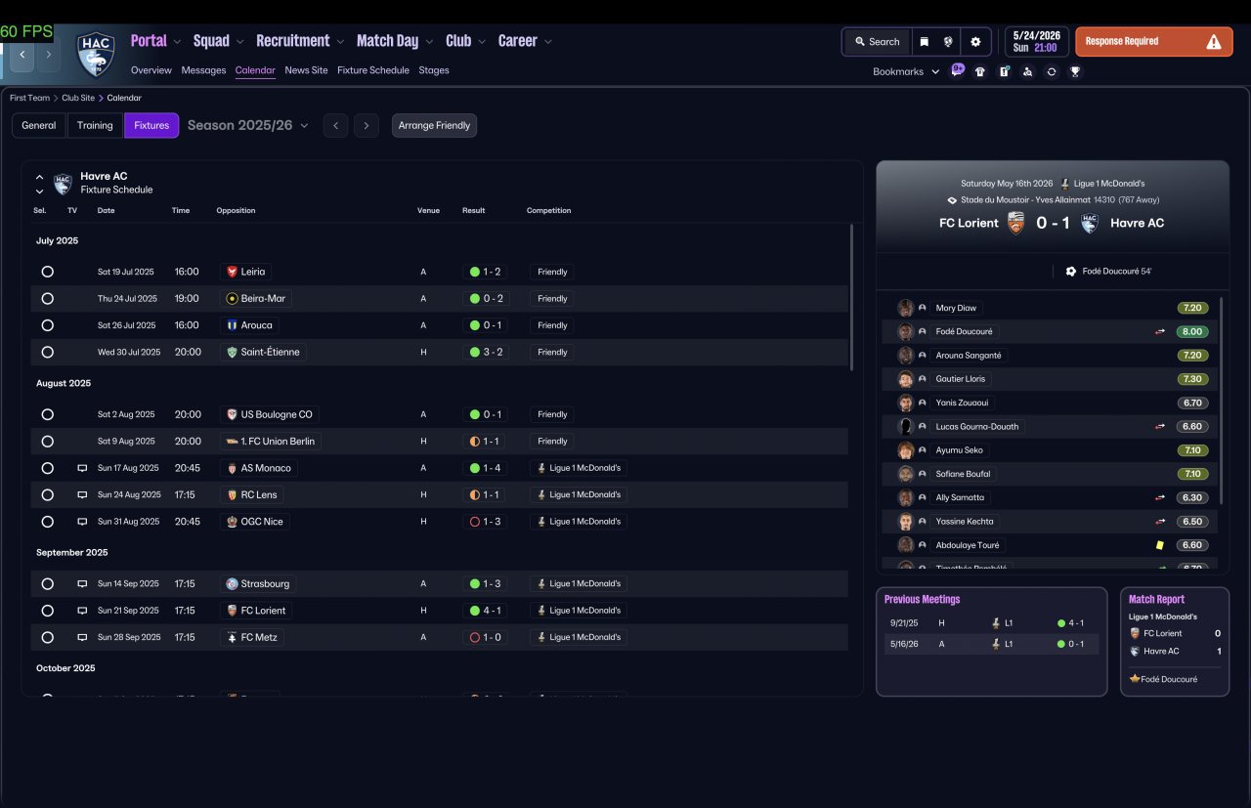Click the circular refresh arrows bookmark icon
Screen dimensions: 1251x808
coord(1052,71)
